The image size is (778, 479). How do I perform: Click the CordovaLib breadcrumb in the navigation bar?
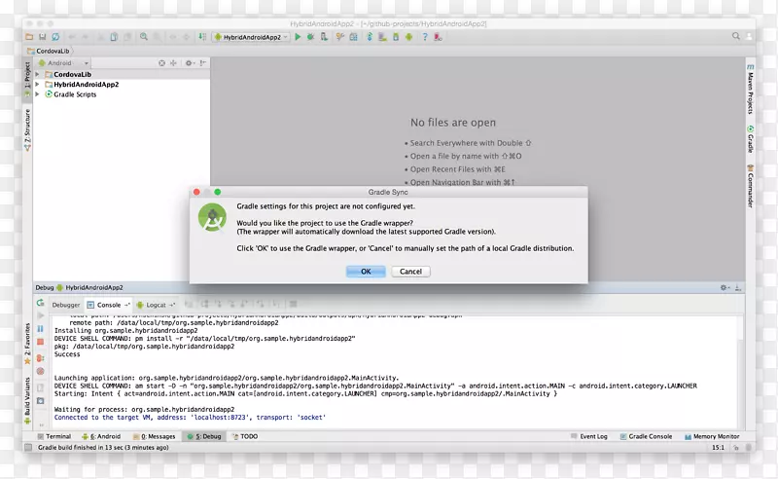point(49,51)
